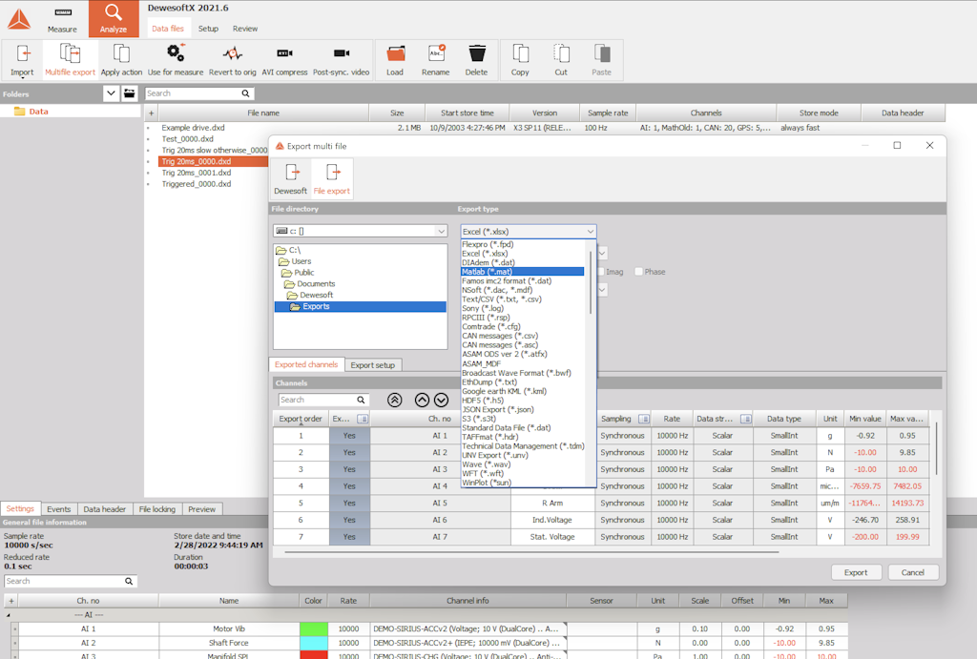The width and height of the screenshot is (977, 659).
Task: Click the Revert to orig icon
Action: point(233,53)
